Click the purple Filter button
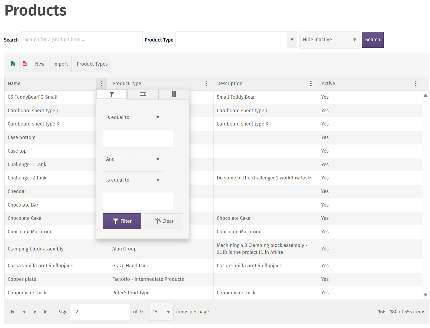This screenshot has height=328, width=430. pos(122,221)
